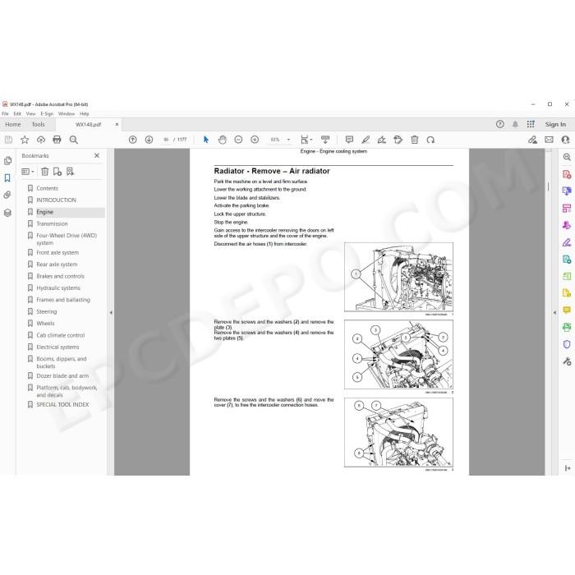The height and width of the screenshot is (575, 575).
Task: Open the share link icon
Action: [532, 140]
